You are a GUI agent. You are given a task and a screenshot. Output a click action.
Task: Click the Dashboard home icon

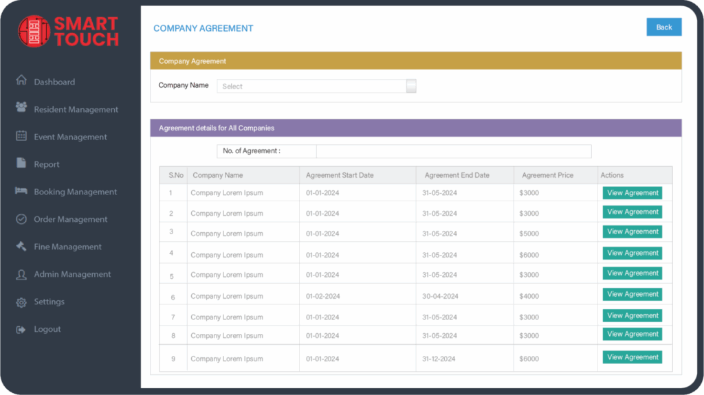point(21,80)
